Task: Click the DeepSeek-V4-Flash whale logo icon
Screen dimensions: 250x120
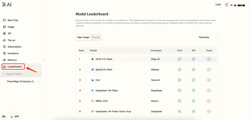Action: pyautogui.click(x=92, y=91)
